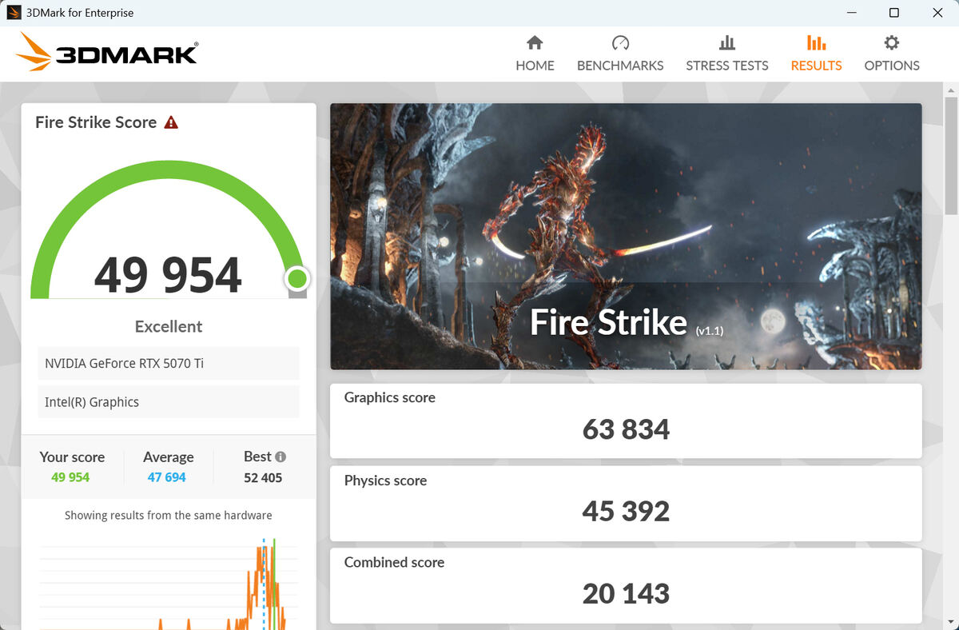Switch to the BENCHMARKS tab

click(620, 54)
